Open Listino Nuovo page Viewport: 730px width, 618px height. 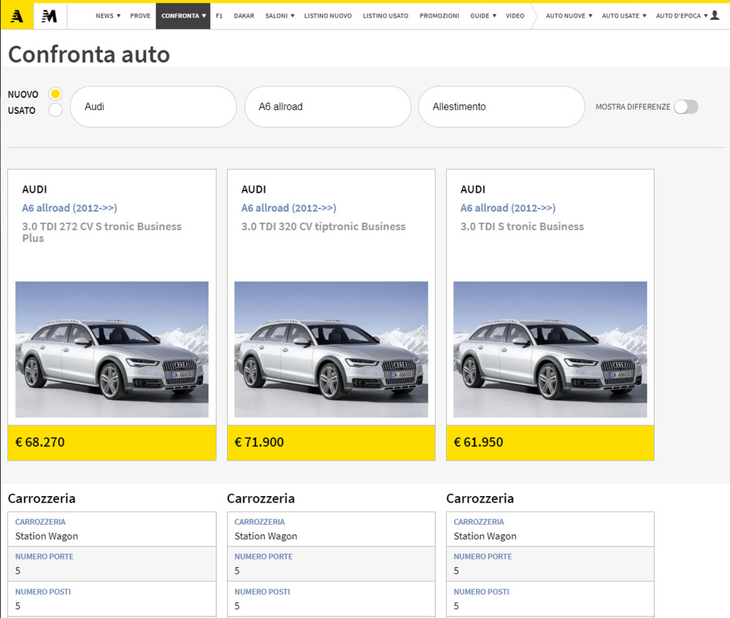click(x=328, y=16)
